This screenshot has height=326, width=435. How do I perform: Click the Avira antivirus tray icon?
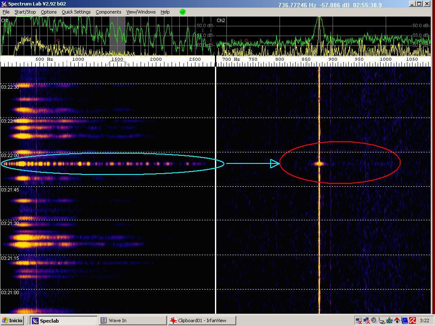coord(412,320)
